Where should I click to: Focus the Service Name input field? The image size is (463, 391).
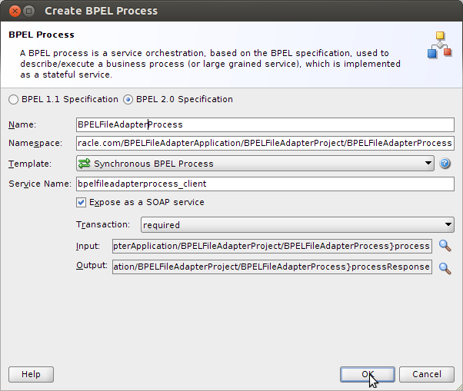[x=265, y=184]
